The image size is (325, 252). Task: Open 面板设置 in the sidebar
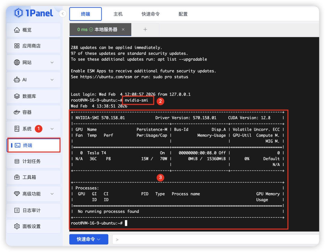(x=34, y=226)
